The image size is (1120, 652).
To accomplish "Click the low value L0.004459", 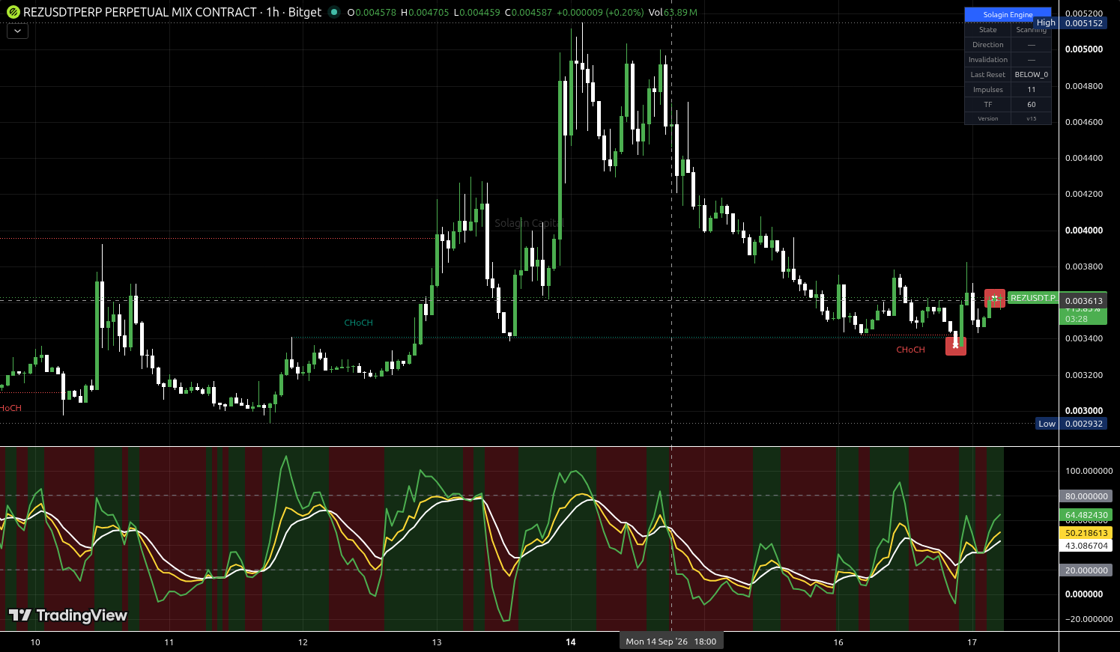I will [x=476, y=13].
